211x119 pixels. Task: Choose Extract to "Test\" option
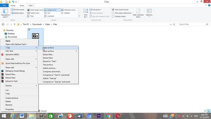[x=58, y=61]
